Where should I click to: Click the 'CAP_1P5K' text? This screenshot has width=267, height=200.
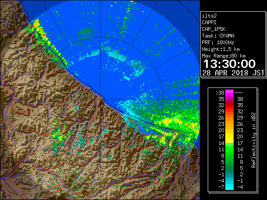tap(214, 29)
